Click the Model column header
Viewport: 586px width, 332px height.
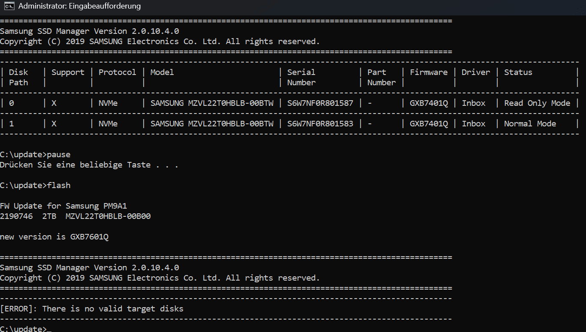coord(162,72)
